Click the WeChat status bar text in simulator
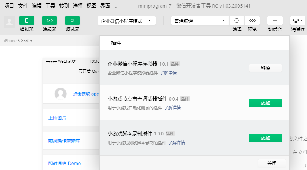The image size is (307, 170). [x=64, y=61]
